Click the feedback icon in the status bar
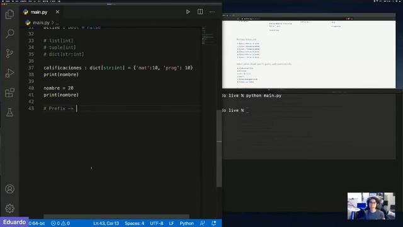Viewport: 403px width, 227px height. click(x=203, y=223)
